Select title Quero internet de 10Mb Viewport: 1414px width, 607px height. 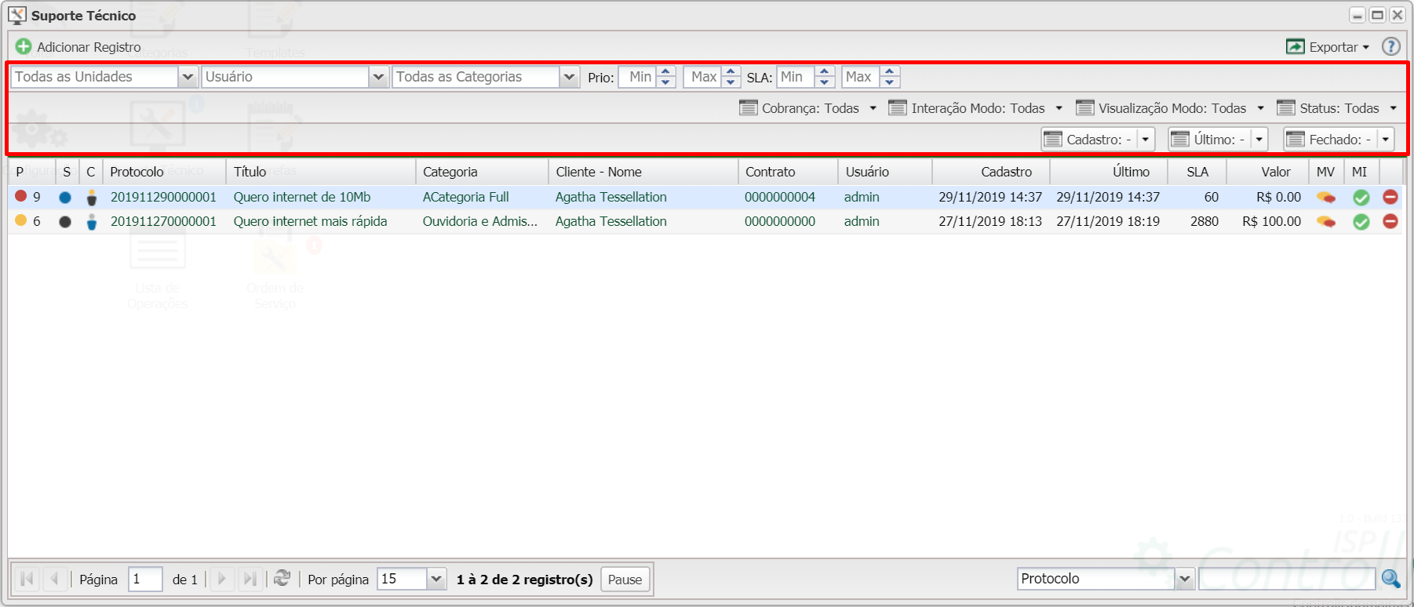tap(302, 197)
